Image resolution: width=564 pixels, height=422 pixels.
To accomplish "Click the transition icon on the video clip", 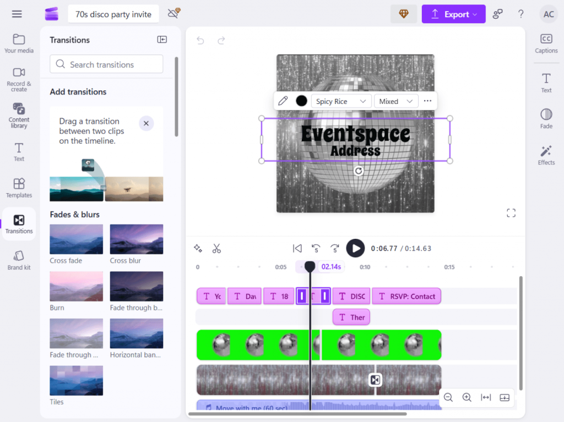I will pyautogui.click(x=375, y=380).
